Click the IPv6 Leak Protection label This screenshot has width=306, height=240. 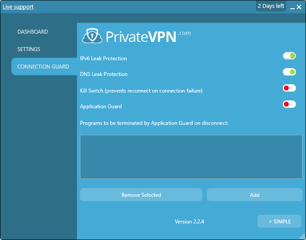click(104, 58)
